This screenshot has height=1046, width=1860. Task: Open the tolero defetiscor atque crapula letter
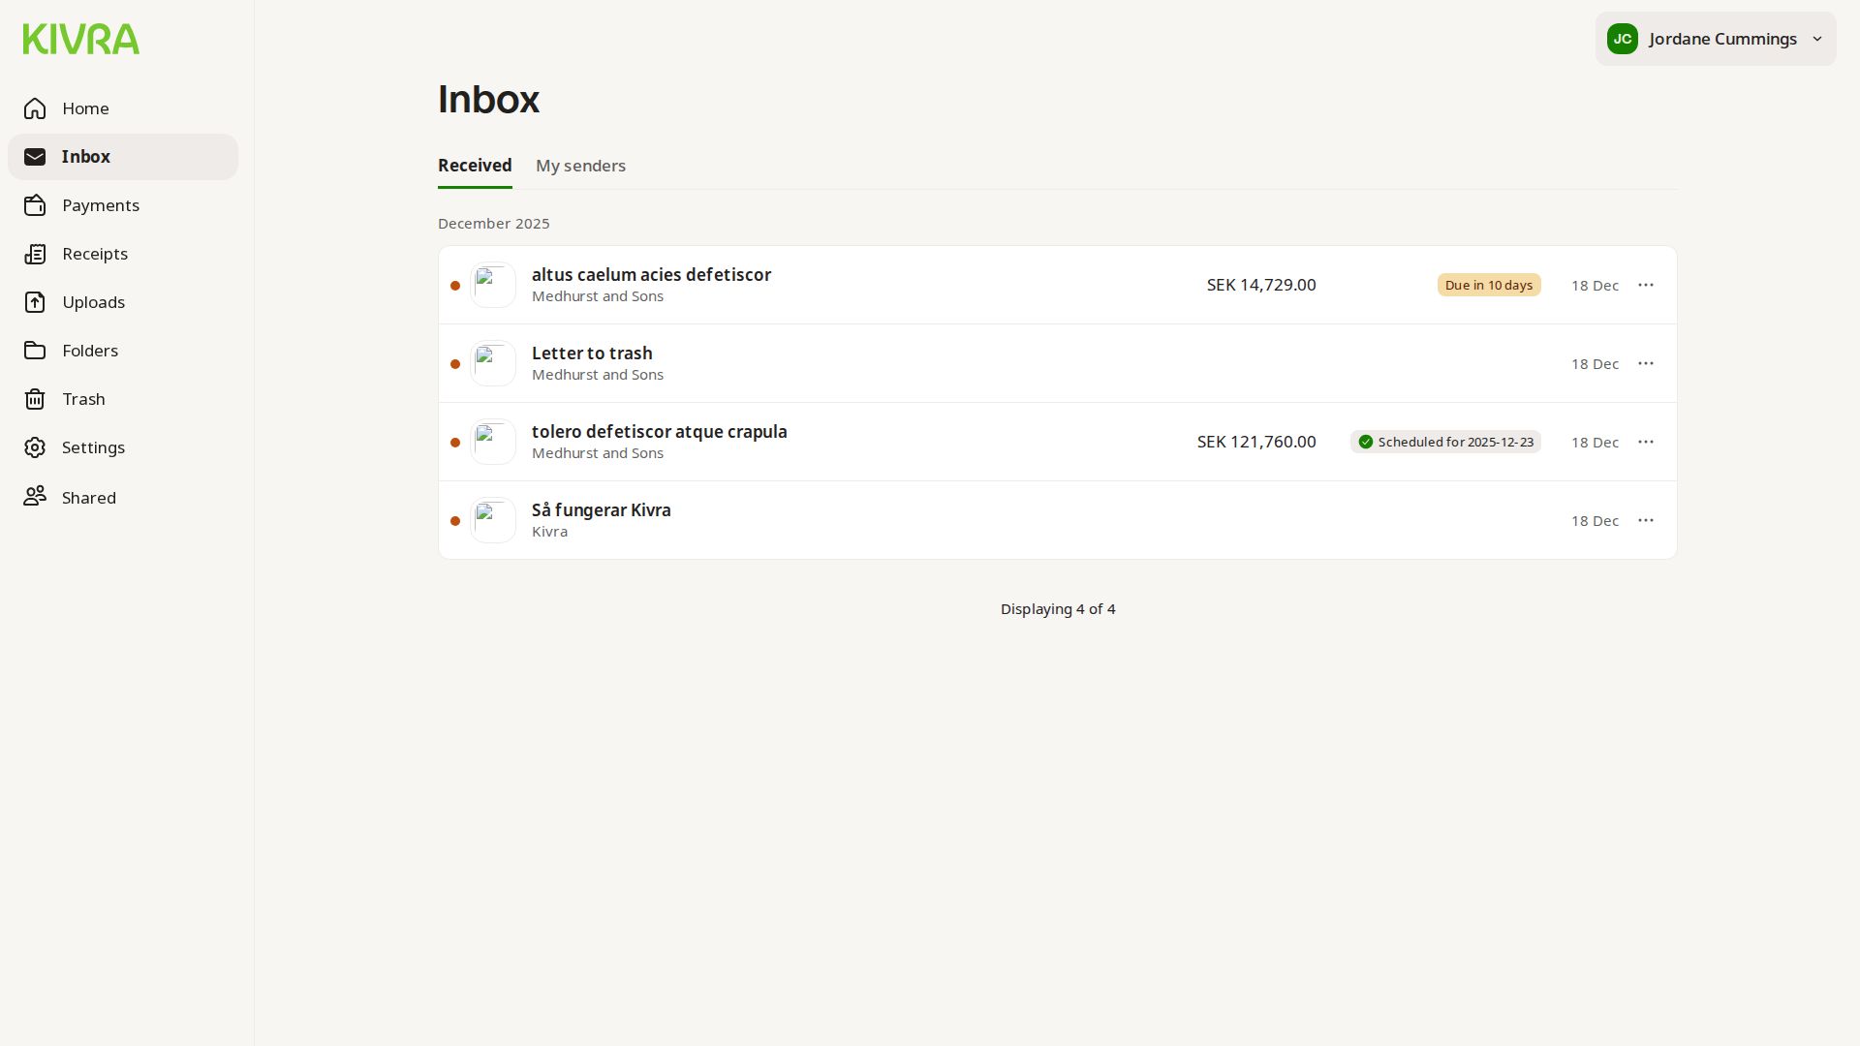(659, 432)
